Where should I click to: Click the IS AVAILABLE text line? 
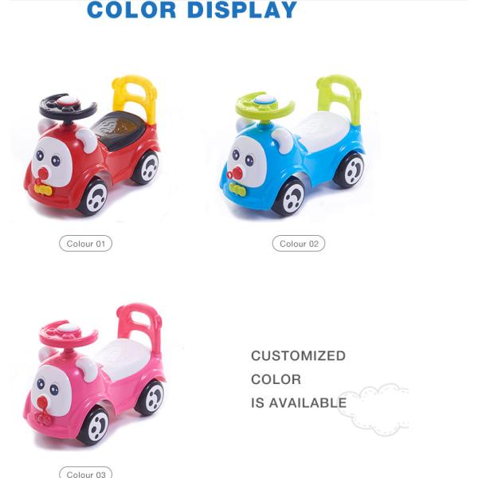click(299, 402)
